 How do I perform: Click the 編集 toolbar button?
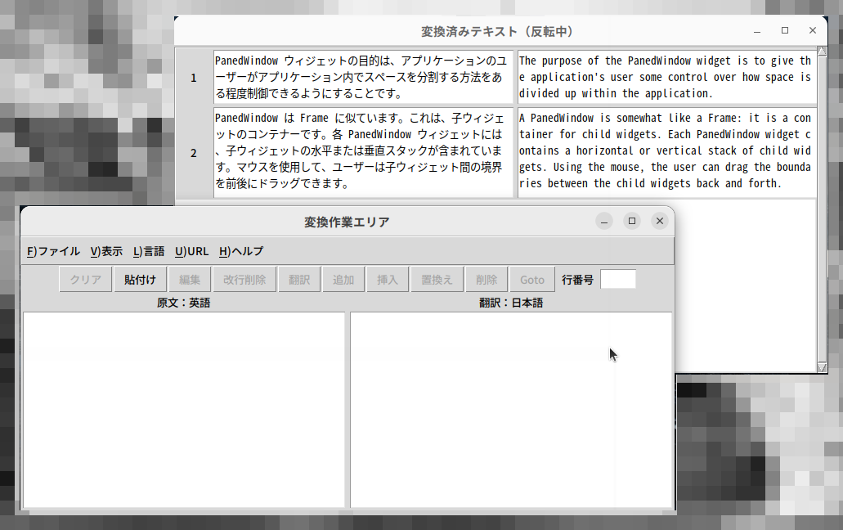(190, 280)
